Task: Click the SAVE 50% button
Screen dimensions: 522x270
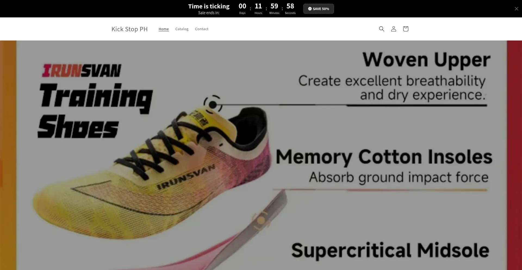Action: [318, 9]
